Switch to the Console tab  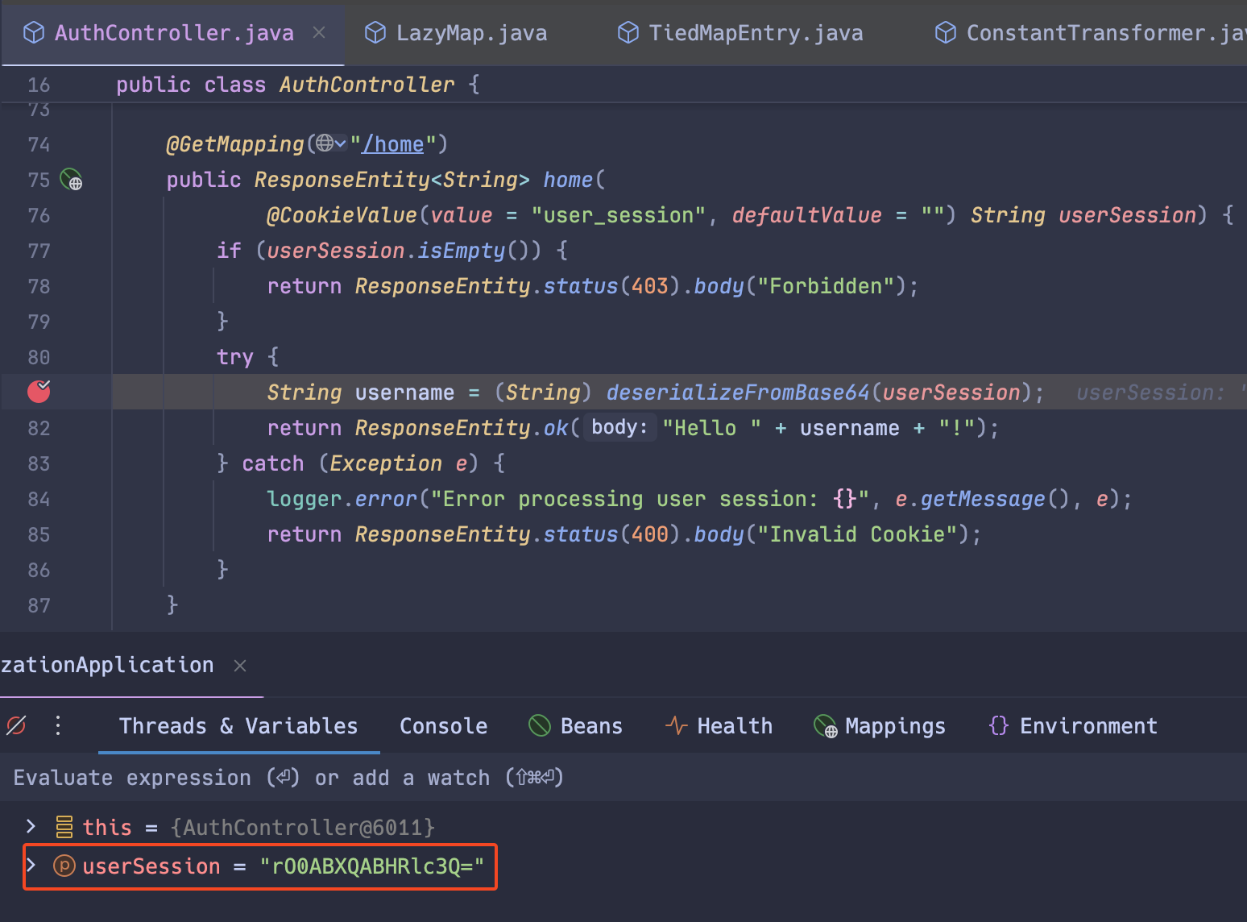(443, 725)
